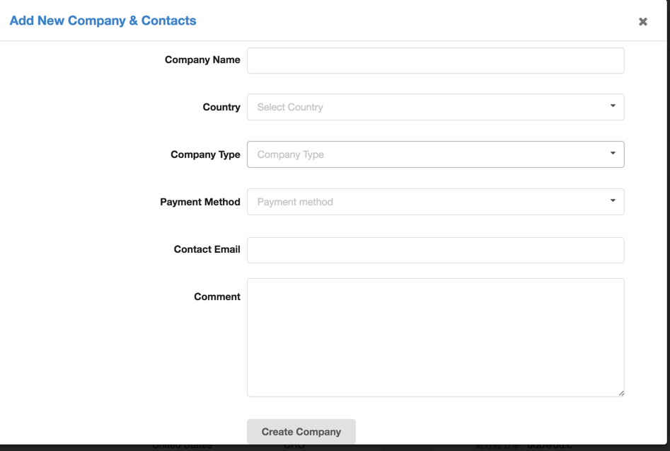670x451 pixels.
Task: Click the Comment box resize grip
Action: pyautogui.click(x=621, y=393)
